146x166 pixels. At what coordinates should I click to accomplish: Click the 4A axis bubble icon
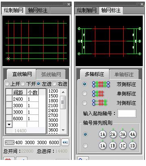coord(133,134)
